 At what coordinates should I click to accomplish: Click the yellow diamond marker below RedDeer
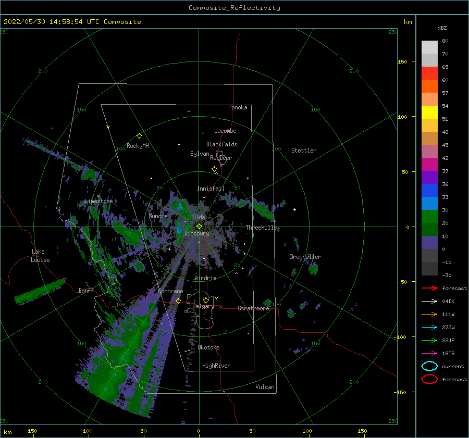(x=214, y=169)
